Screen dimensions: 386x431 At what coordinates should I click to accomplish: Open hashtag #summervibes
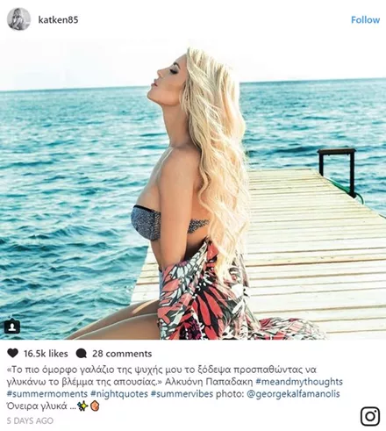182,394
